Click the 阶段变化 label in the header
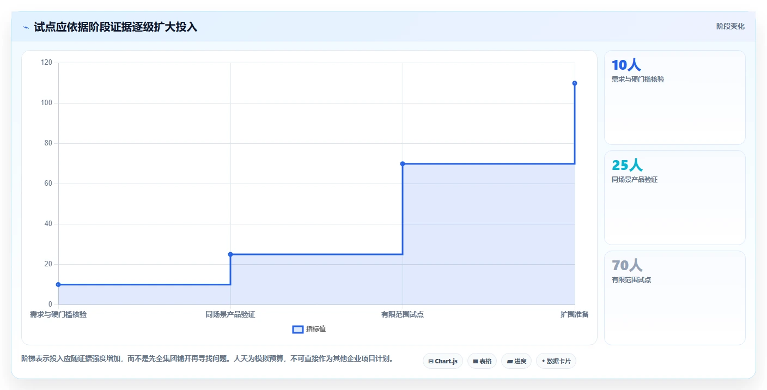 (731, 26)
